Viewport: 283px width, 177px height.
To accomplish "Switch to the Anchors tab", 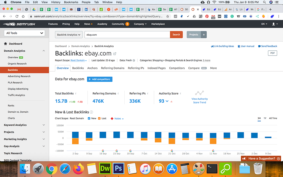I will 92,68.
